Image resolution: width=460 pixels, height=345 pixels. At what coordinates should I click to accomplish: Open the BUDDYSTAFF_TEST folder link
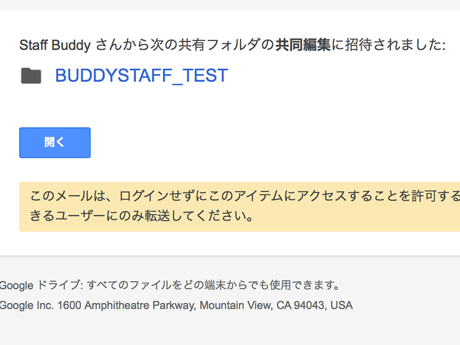(x=142, y=75)
